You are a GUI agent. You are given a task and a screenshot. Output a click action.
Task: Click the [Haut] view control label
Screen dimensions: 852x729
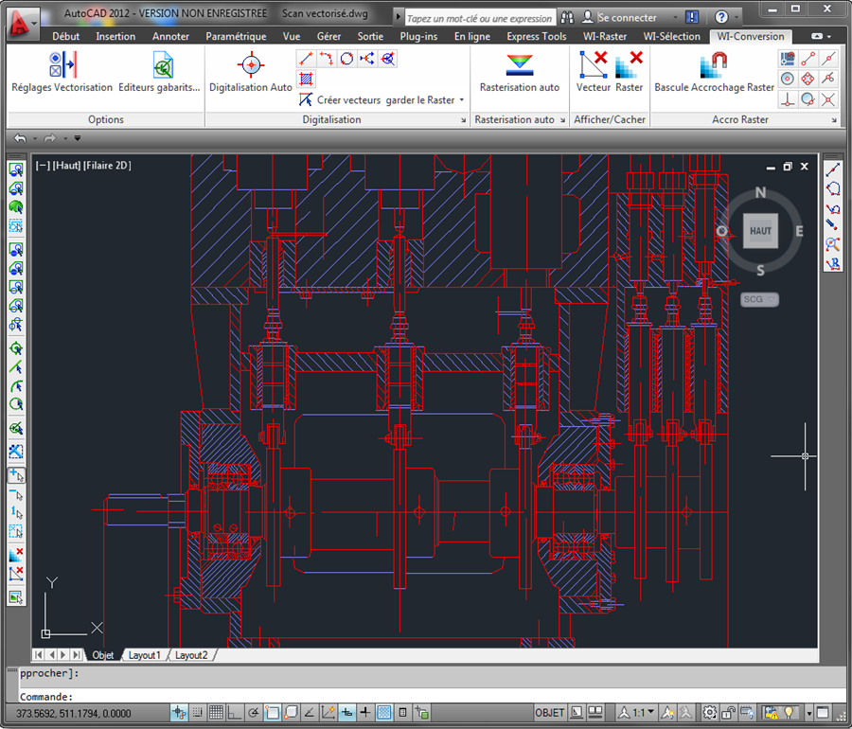66,165
